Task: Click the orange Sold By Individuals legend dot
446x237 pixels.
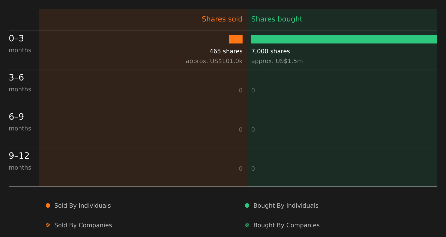Action: tap(48, 205)
